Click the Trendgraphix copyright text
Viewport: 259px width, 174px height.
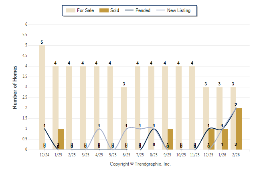click(140, 164)
